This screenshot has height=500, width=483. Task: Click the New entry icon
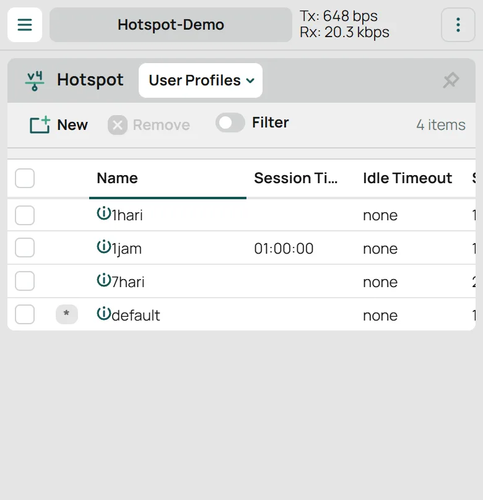40,124
